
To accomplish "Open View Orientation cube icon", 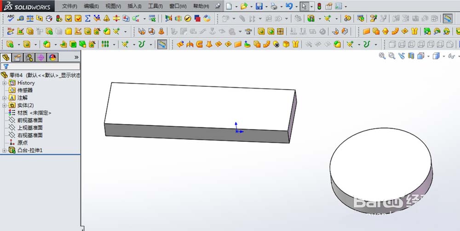I will tap(421, 56).
